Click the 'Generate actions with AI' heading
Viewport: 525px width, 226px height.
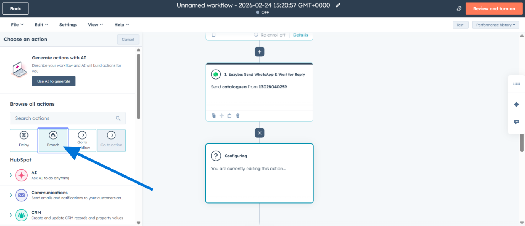point(59,58)
